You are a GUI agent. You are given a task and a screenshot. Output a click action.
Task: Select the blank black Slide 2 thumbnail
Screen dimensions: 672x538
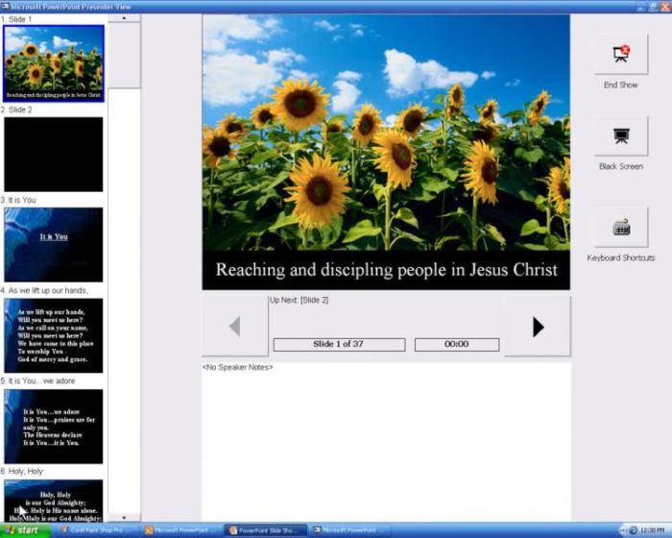click(x=54, y=154)
